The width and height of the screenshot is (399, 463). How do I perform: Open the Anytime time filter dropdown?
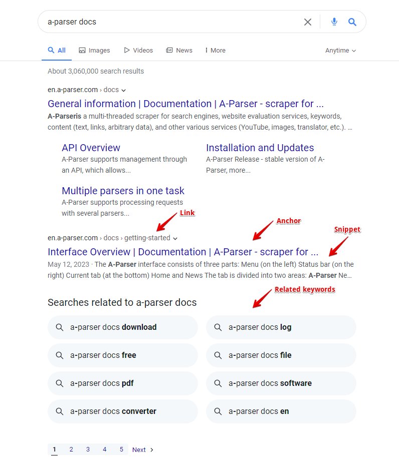[x=340, y=51]
